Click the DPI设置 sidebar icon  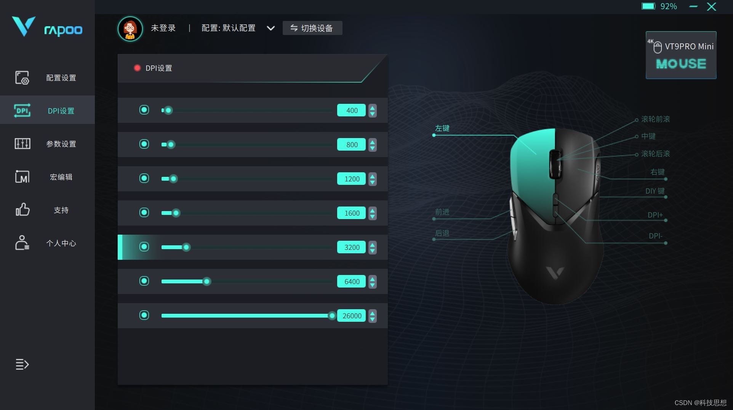(x=22, y=111)
